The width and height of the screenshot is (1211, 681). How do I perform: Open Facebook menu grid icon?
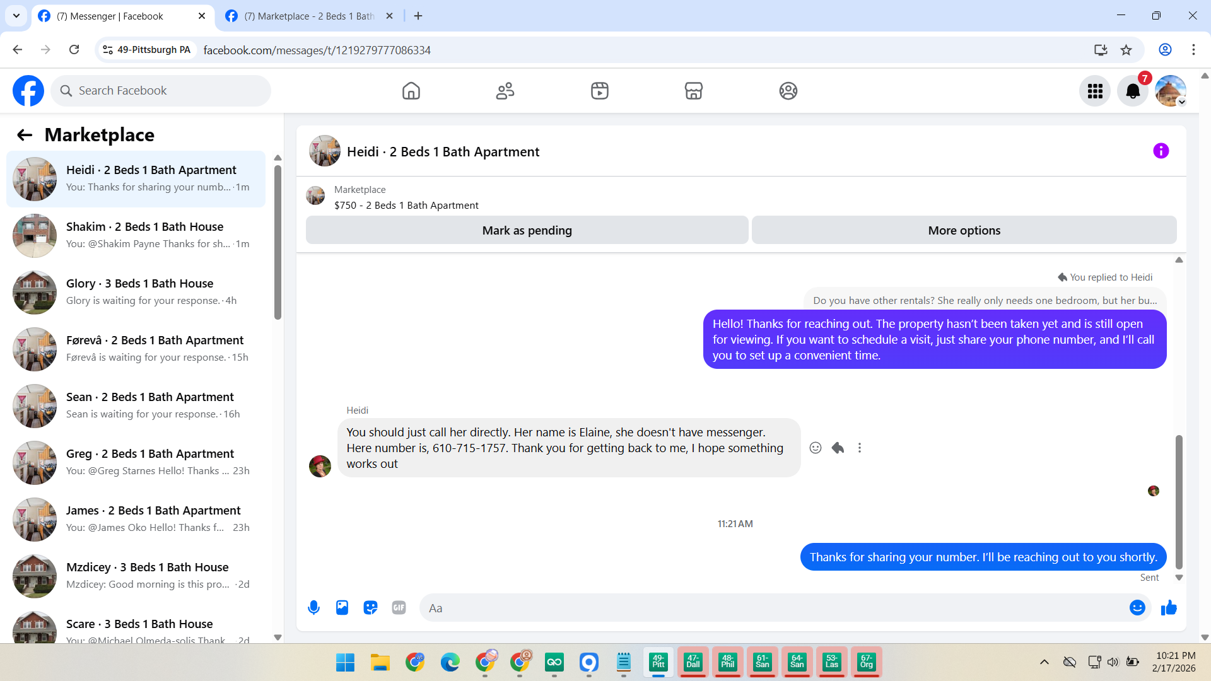pos(1095,91)
